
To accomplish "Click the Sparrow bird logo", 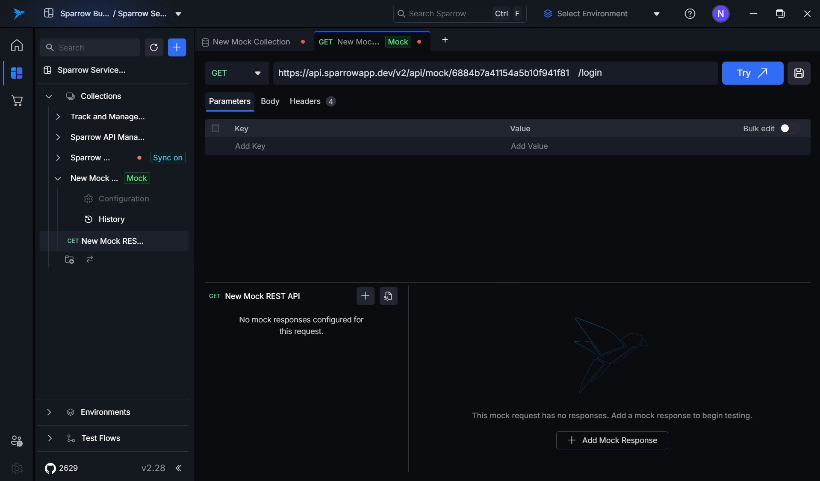I will click(x=18, y=14).
